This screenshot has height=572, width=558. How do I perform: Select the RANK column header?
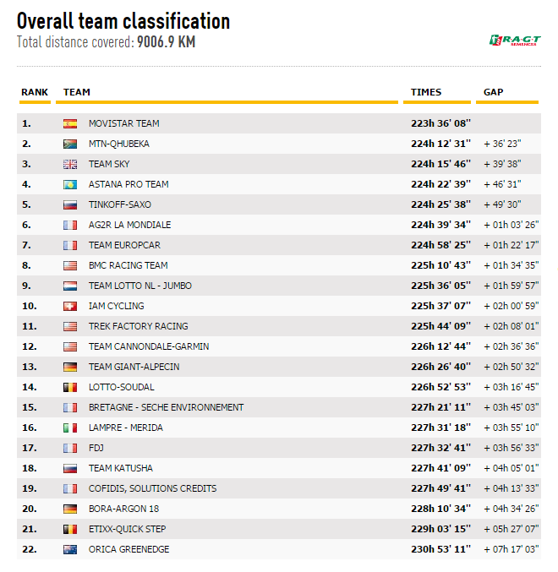click(35, 92)
